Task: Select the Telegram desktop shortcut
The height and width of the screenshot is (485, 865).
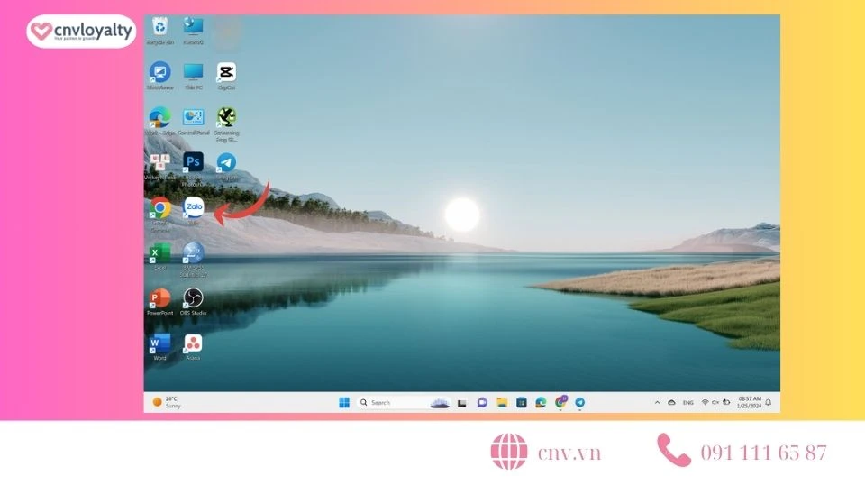Action: click(x=226, y=162)
